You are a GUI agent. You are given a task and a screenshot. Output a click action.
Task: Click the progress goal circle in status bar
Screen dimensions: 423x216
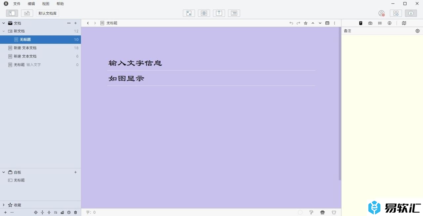point(300,212)
